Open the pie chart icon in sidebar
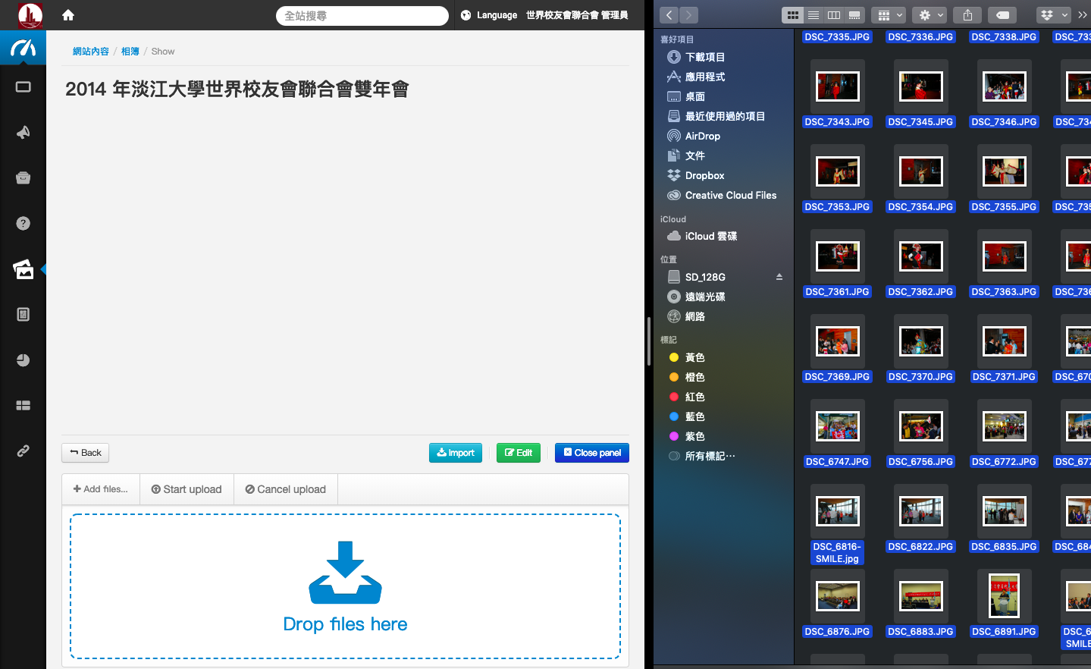Viewport: 1091px width, 669px height. [x=24, y=360]
